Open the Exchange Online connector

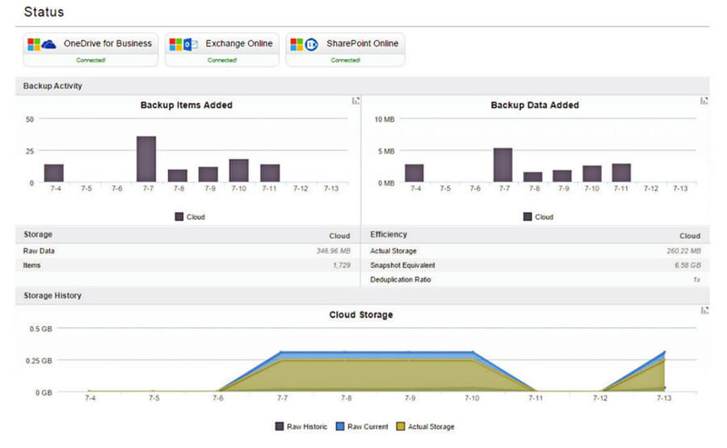tap(222, 49)
